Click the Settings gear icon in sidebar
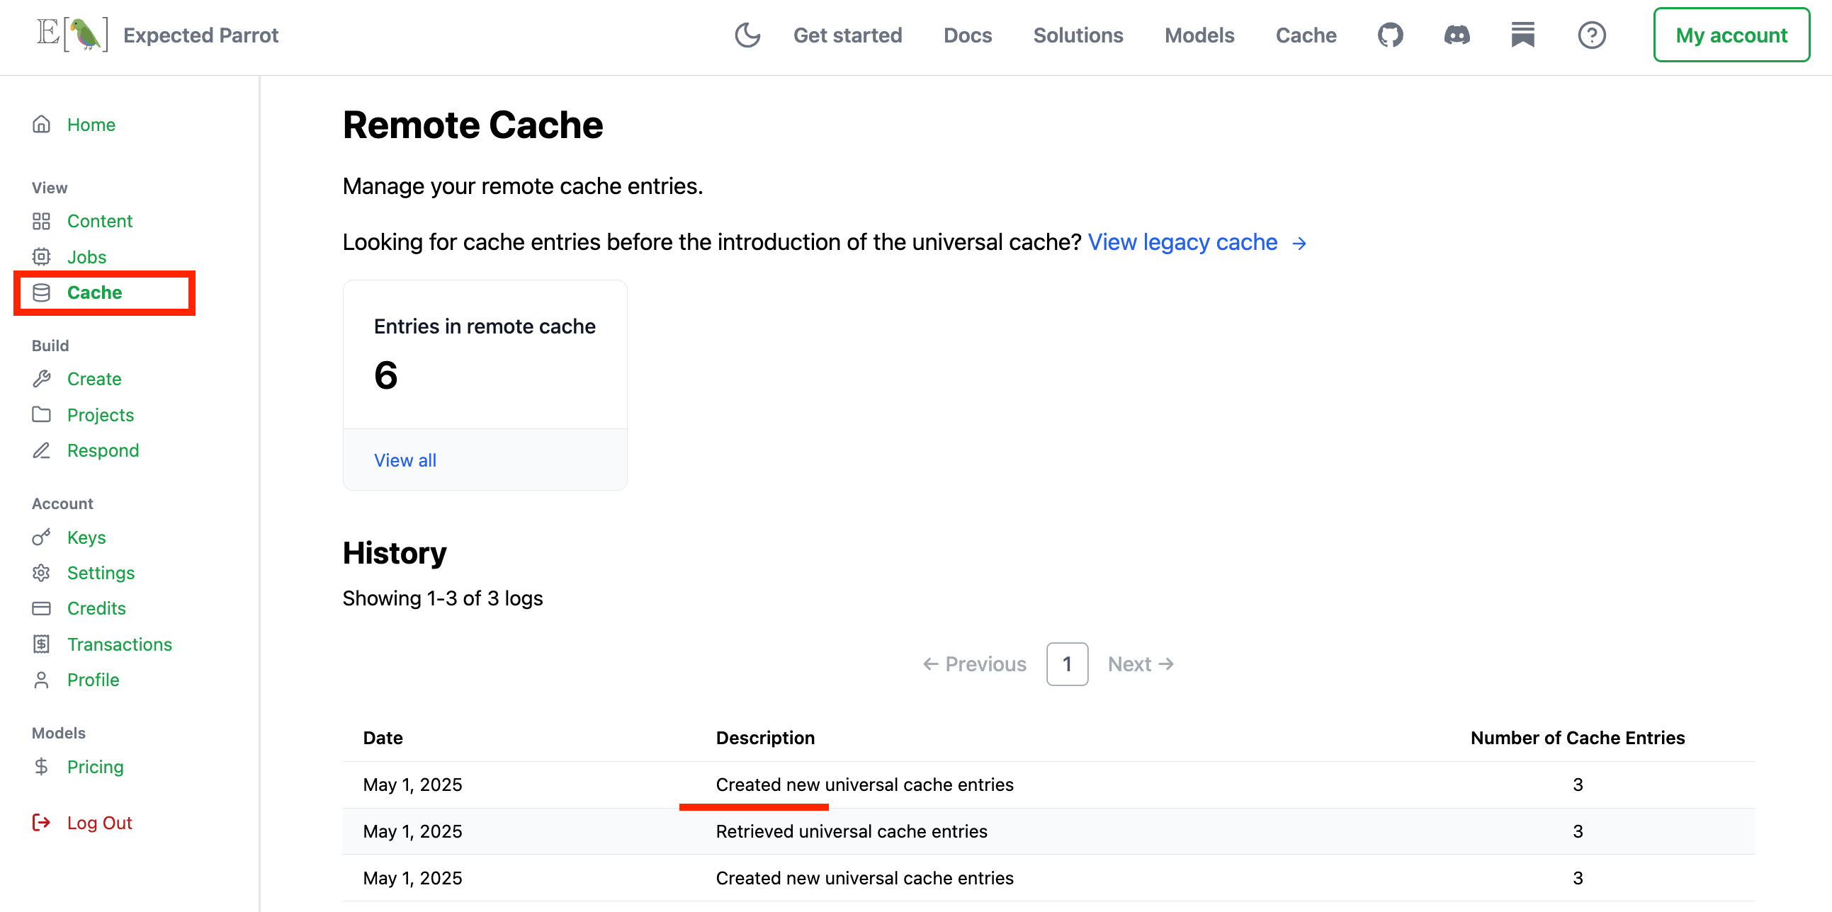Viewport: 1832px width, 912px height. pyautogui.click(x=41, y=573)
